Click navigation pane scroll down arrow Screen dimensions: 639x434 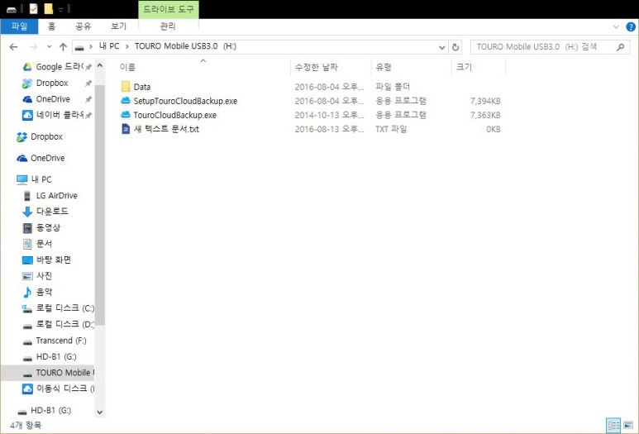coord(100,413)
